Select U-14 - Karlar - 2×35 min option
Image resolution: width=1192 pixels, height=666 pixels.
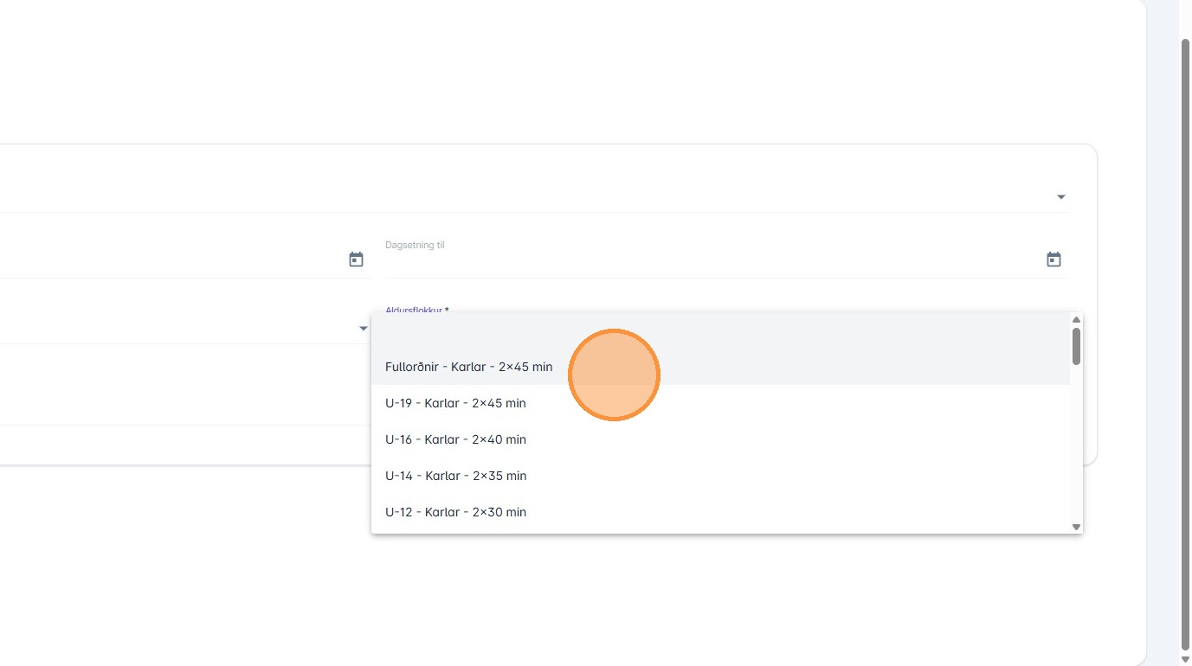(x=720, y=476)
